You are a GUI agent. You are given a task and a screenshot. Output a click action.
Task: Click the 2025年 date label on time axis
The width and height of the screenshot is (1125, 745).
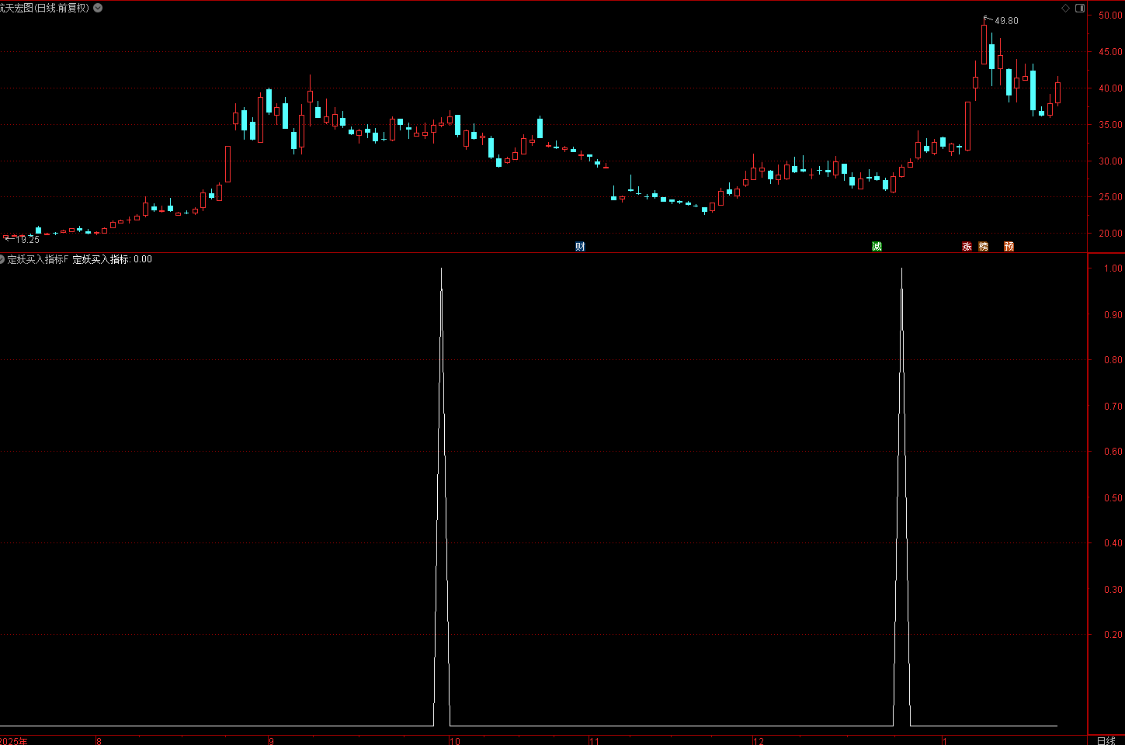click(13, 741)
